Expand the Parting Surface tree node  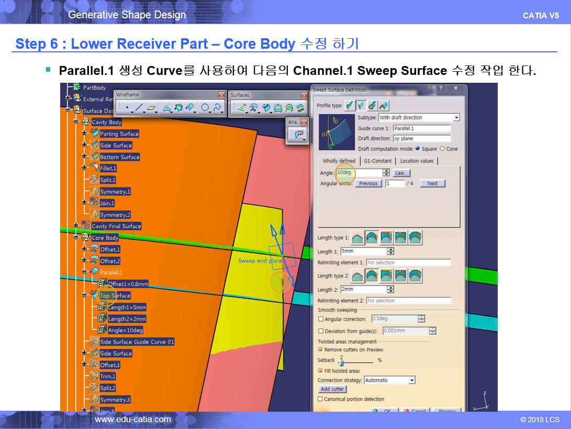[x=84, y=134]
